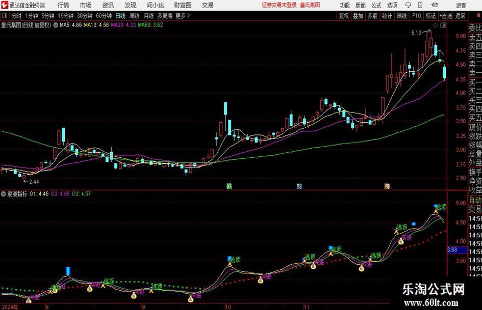
Task: Add stock via +自选 button
Action: (445, 16)
